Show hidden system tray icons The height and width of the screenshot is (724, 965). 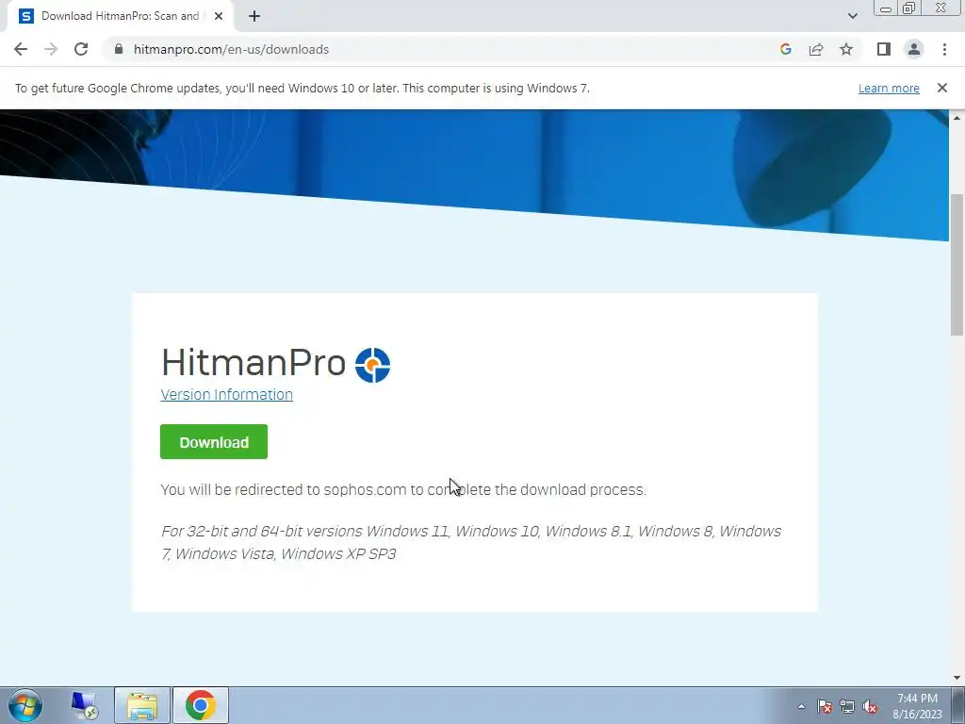801,706
